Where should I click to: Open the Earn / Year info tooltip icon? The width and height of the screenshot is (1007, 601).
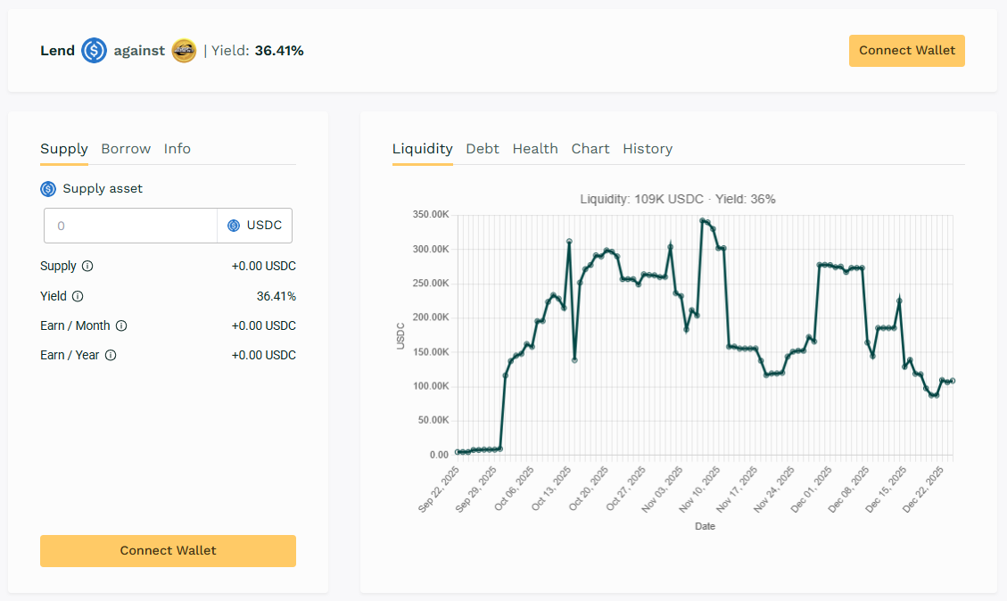pos(111,355)
